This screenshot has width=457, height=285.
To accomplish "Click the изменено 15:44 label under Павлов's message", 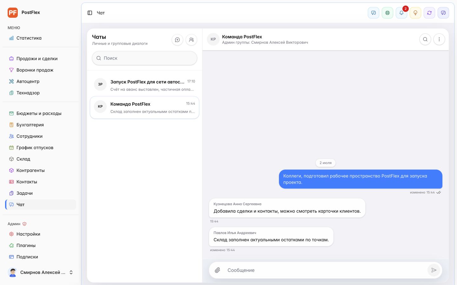I will pyautogui.click(x=222, y=250).
